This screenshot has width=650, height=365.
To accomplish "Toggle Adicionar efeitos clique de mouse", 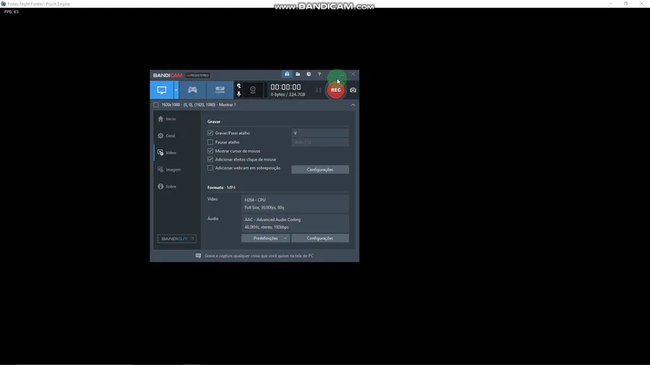I will 210,159.
